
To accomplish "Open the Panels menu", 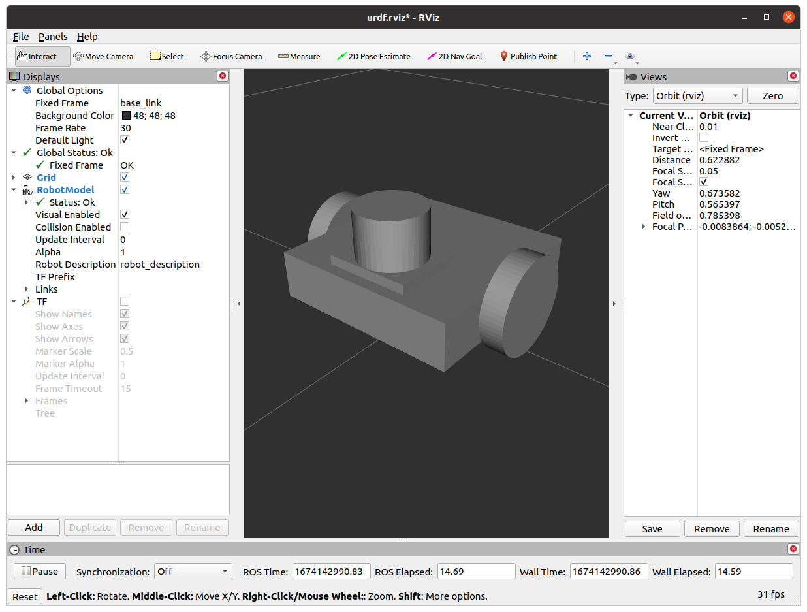I will (53, 37).
